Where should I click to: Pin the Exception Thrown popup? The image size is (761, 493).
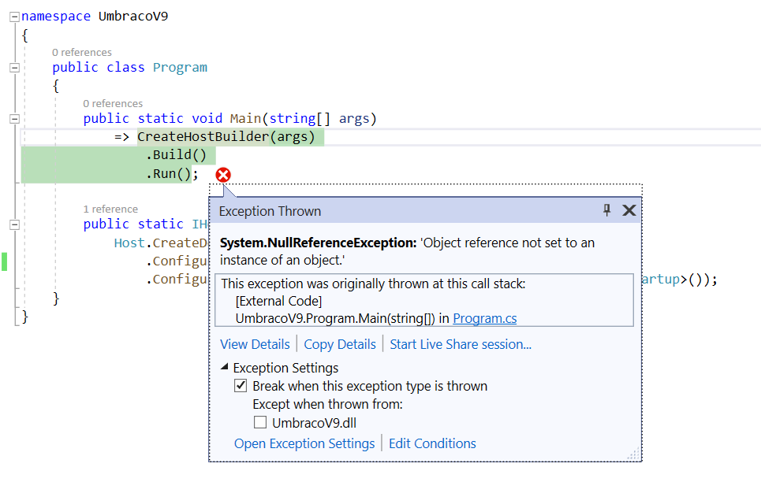point(606,210)
